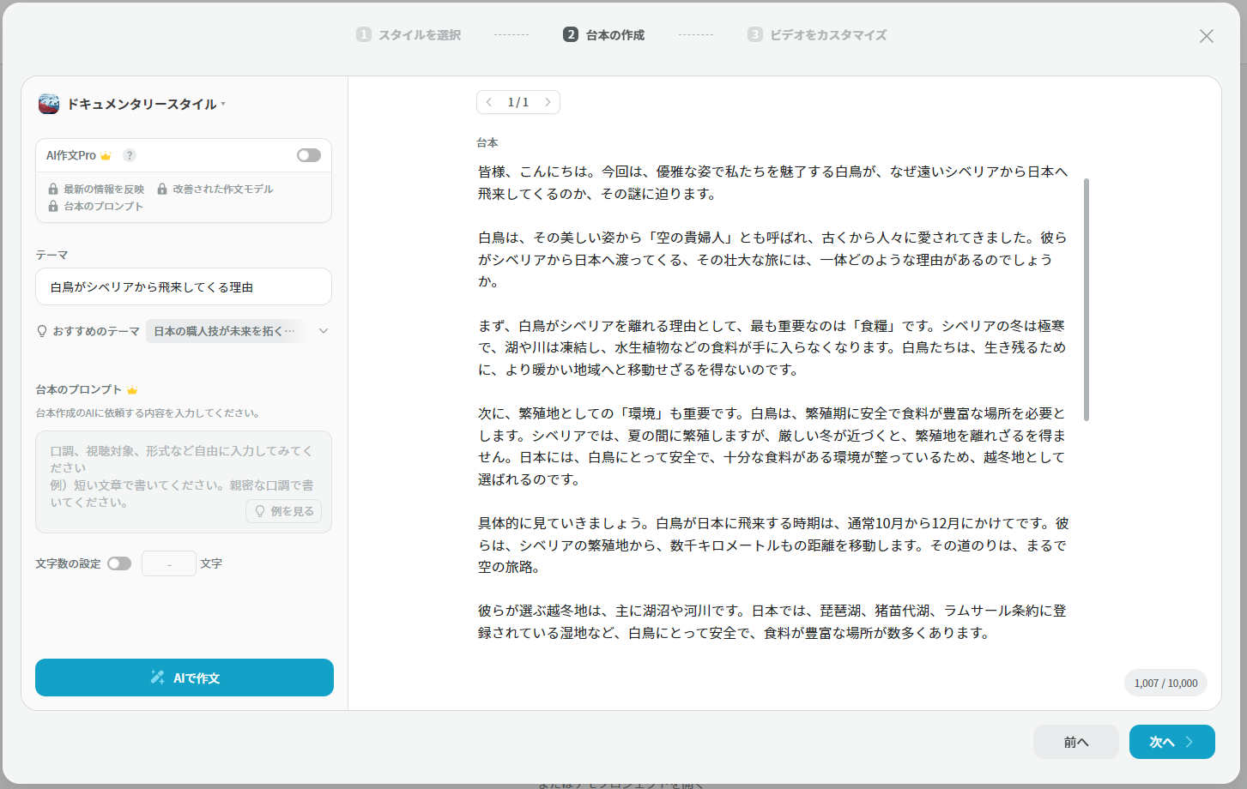Click the lock icon beside 改善された作文モデル
The width and height of the screenshot is (1247, 789).
click(162, 190)
